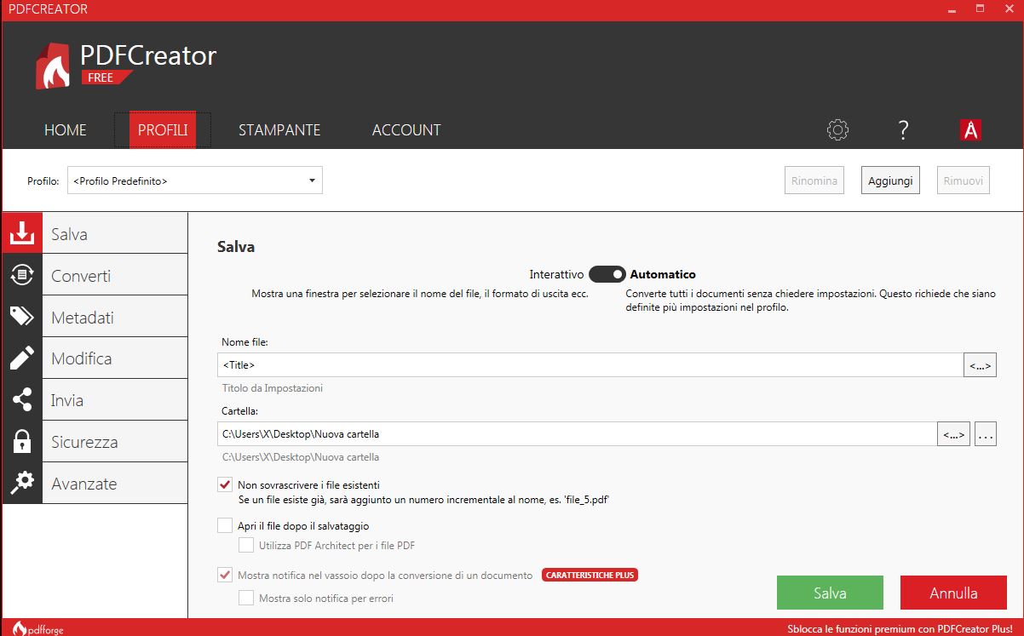This screenshot has height=636, width=1024.
Task: Open token menu for Cartella field
Action: (x=954, y=434)
